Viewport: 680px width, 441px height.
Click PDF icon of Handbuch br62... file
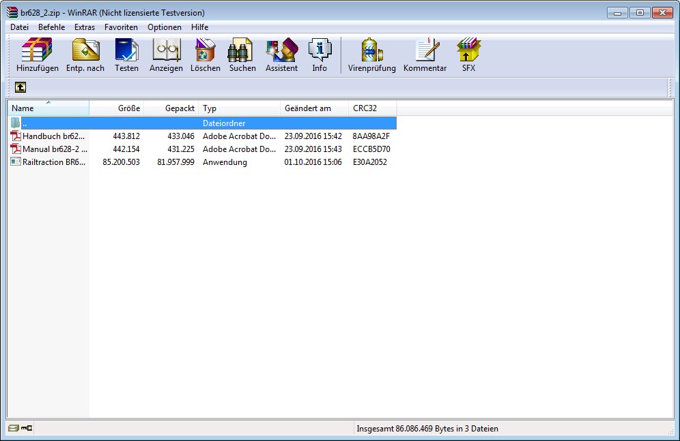click(16, 136)
